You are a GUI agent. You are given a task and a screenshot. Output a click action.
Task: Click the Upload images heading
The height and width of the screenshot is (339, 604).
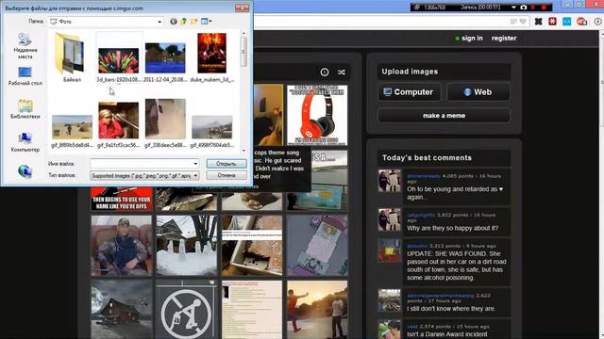tap(410, 72)
